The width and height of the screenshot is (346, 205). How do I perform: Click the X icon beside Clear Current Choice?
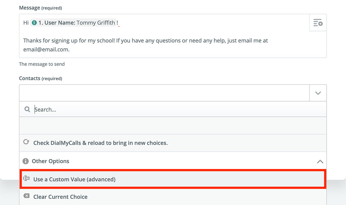tap(26, 196)
